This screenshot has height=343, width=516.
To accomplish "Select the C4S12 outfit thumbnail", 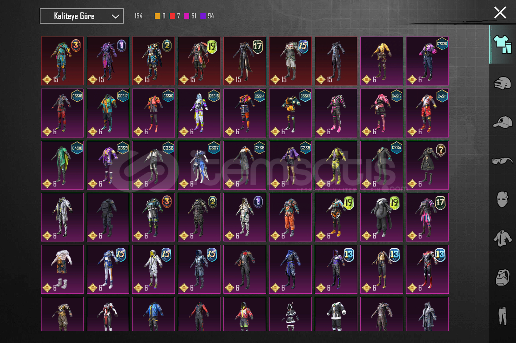I will pos(382,113).
